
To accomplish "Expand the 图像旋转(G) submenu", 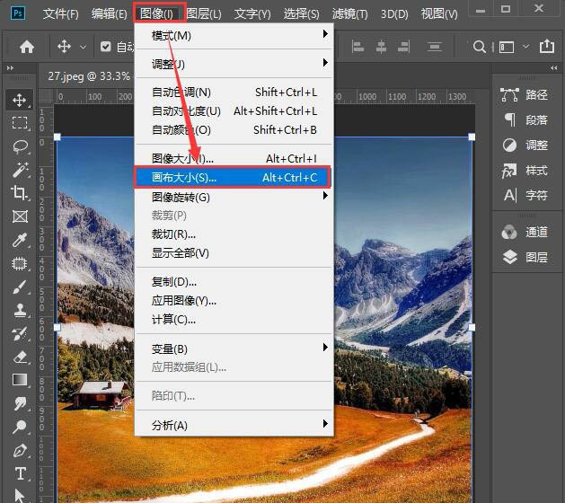I will 234,197.
